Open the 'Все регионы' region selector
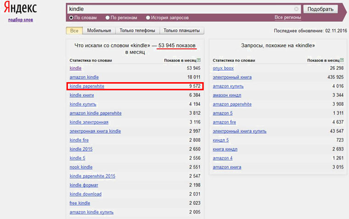349x219 pixels. click(287, 17)
